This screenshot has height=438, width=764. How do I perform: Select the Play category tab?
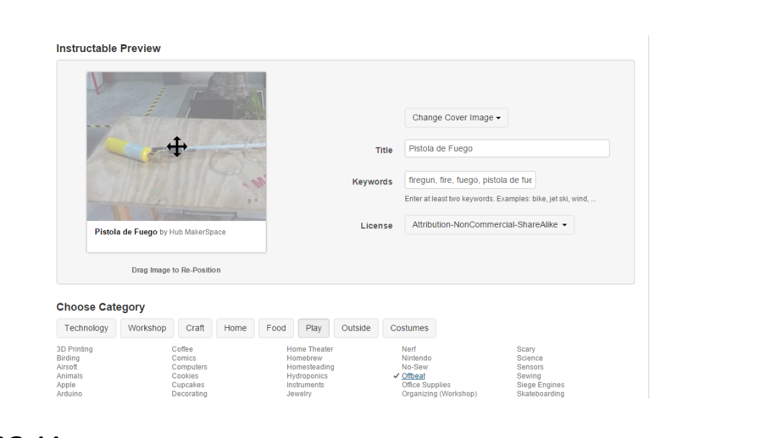tap(314, 328)
